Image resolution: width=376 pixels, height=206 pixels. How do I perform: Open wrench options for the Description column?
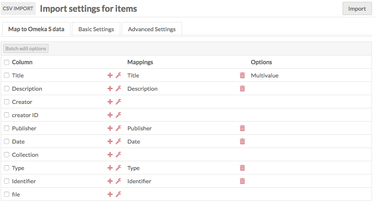(x=118, y=88)
